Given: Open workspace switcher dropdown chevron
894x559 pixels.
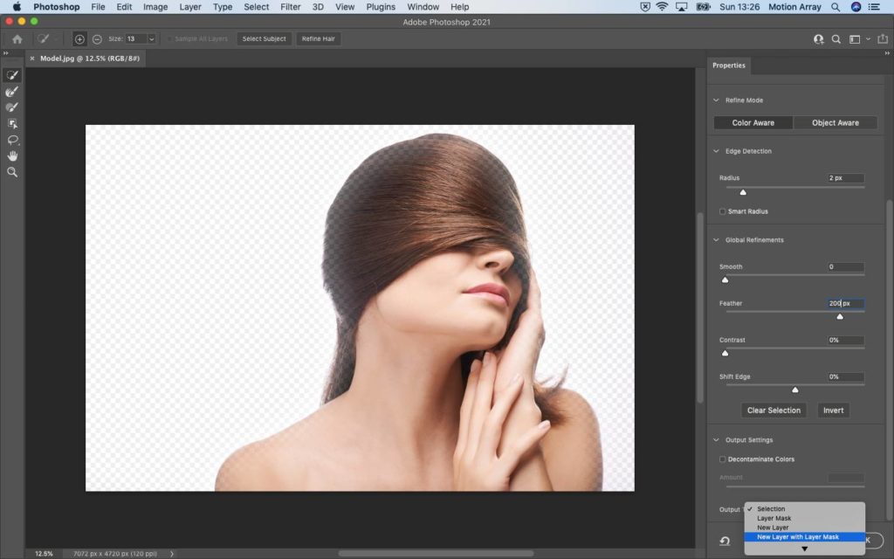Looking at the screenshot, I should click(868, 38).
